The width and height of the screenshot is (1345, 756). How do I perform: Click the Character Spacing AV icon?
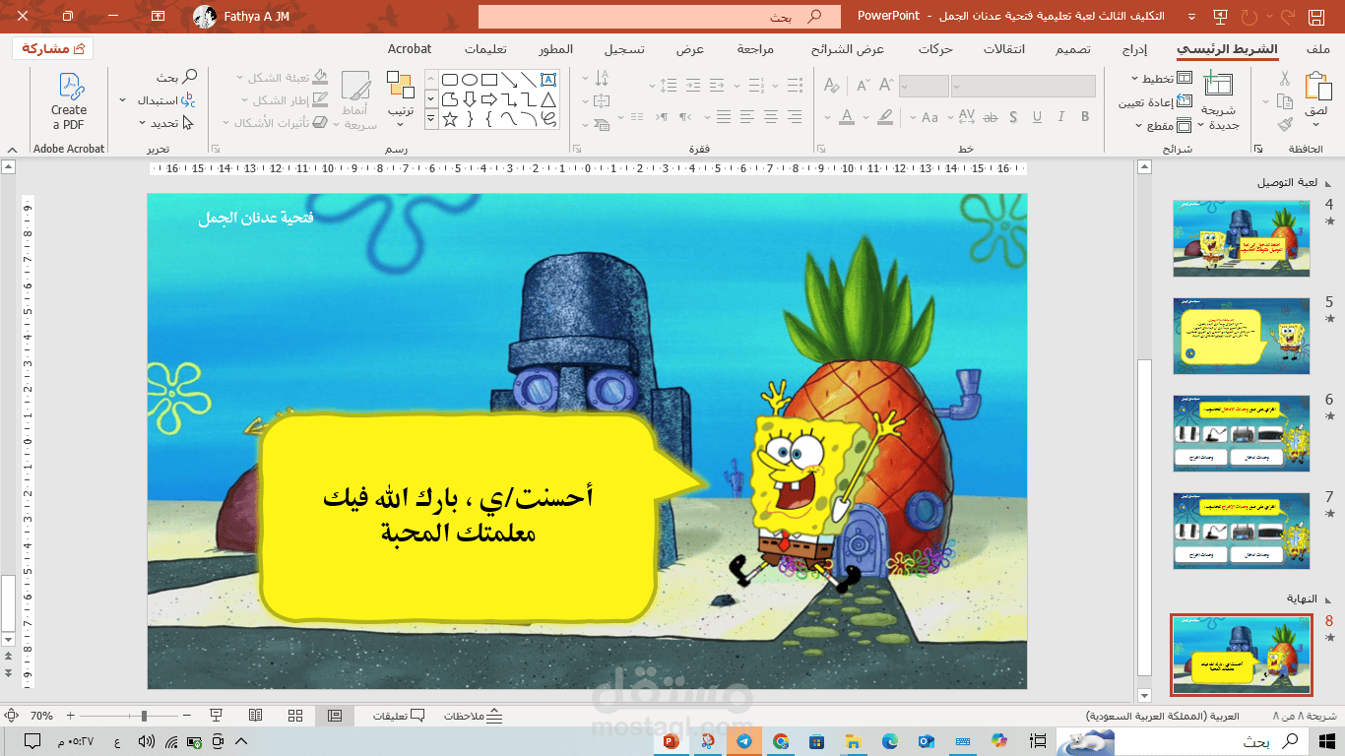967,116
